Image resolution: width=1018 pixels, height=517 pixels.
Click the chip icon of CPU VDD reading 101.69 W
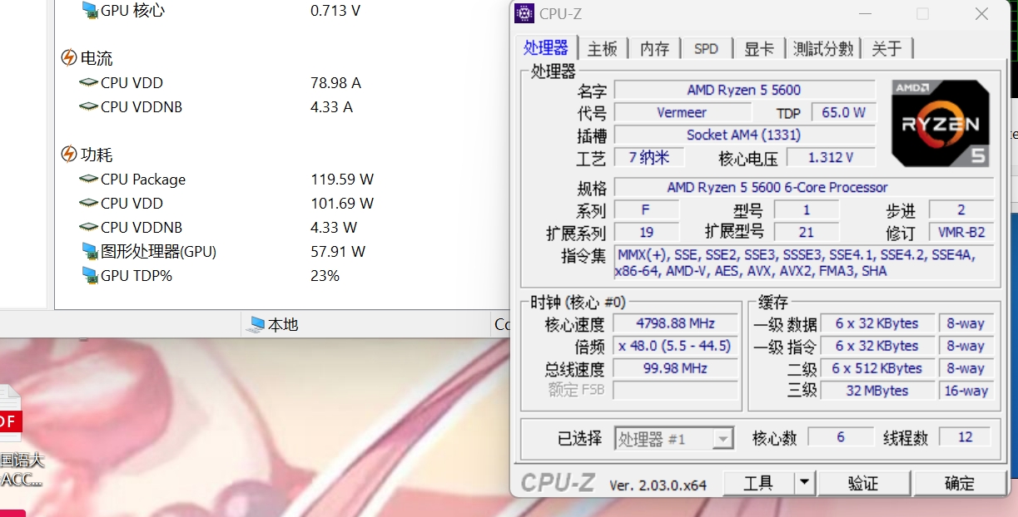(88, 203)
